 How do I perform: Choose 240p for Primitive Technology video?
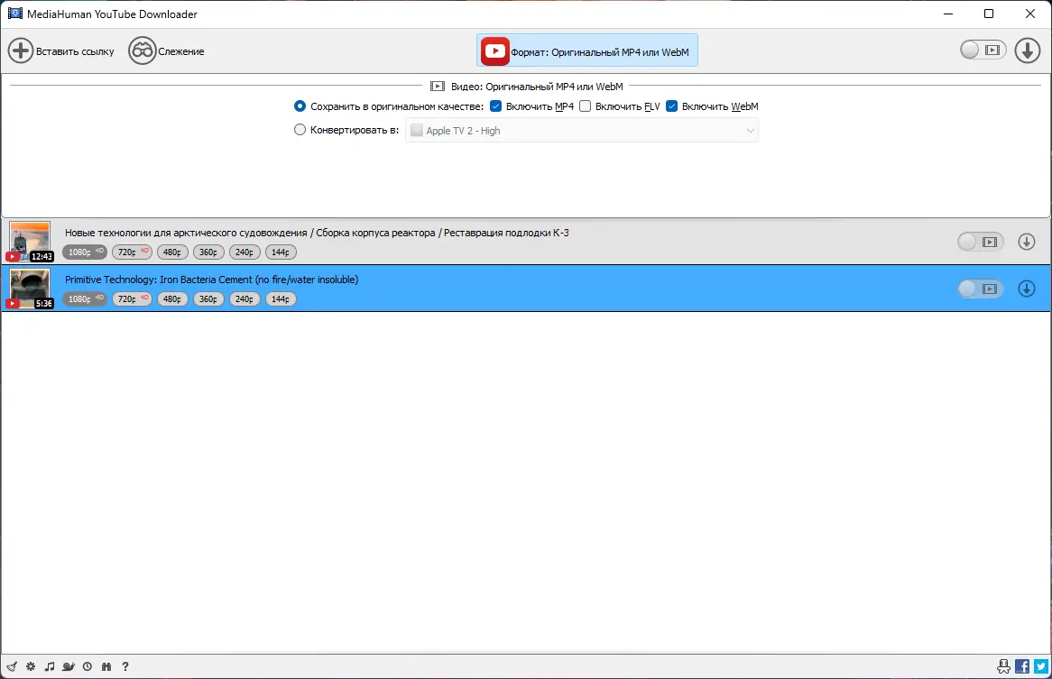tap(245, 299)
